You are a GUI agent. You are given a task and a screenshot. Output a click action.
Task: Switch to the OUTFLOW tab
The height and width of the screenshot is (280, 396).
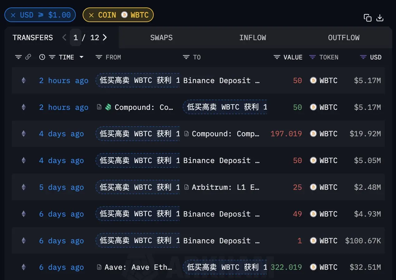coord(344,37)
